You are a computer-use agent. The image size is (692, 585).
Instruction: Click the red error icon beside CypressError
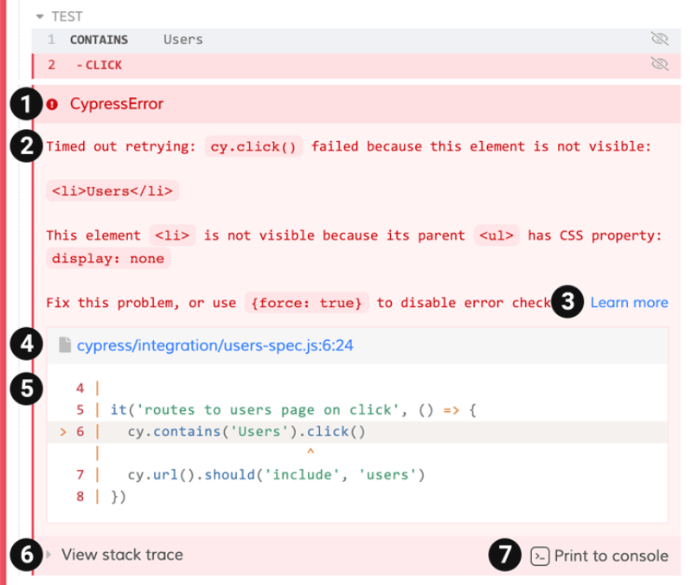(x=53, y=104)
